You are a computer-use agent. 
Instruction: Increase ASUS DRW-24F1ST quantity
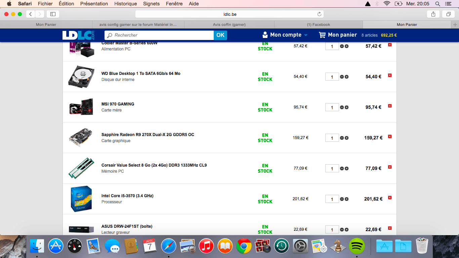[x=346, y=230]
